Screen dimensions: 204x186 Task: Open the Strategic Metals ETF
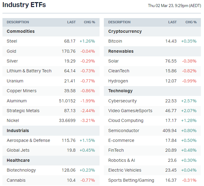pyautogui.click(x=23, y=111)
